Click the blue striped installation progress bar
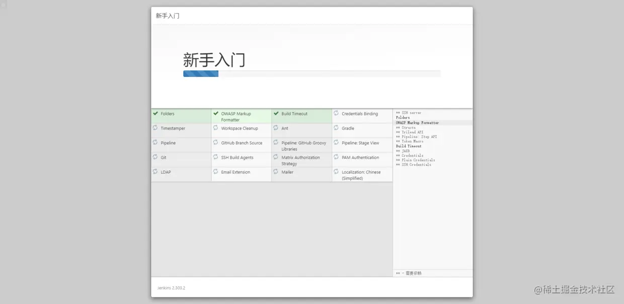Screen dimensions: 624x304 pos(201,74)
